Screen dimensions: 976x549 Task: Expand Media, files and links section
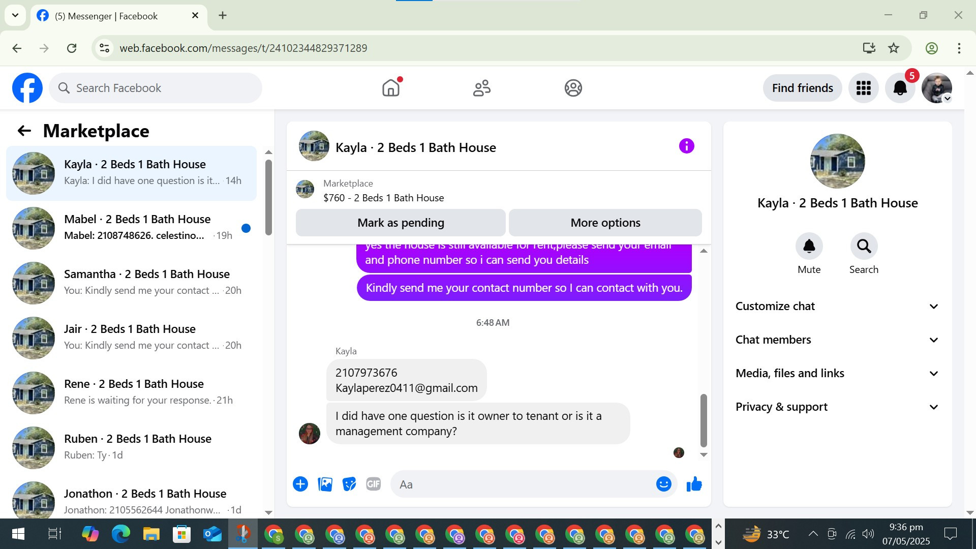click(x=837, y=373)
